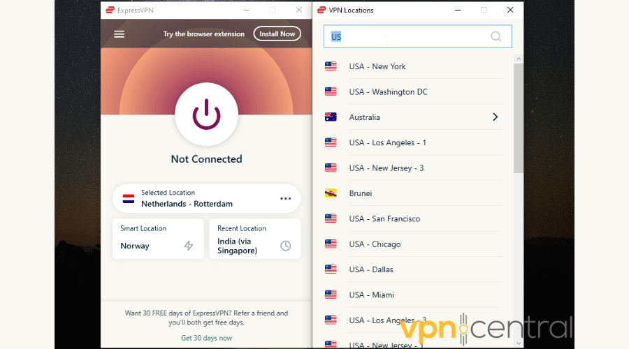Viewport: 629px width, 349px height.
Task: Click the locations list scrollbar thumb
Action: coord(519,118)
